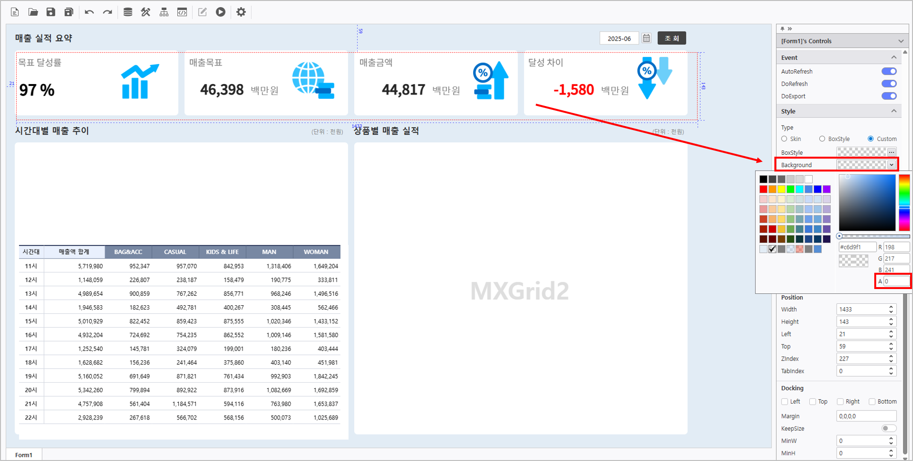Save all with the stacked floppy icon
Viewport: 913px width, 461px height.
[69, 12]
